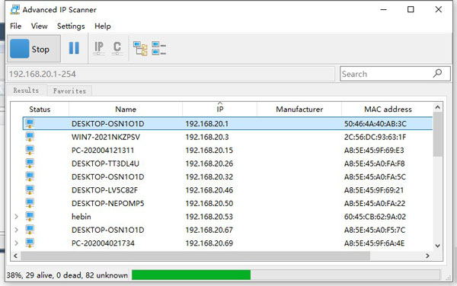Click MAC address A8:5E:45:9F:6A:4E
This screenshot has height=286, width=457.
pos(374,243)
